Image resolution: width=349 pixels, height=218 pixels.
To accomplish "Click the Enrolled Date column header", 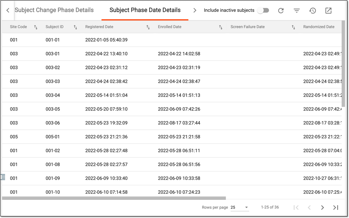I will point(170,27).
